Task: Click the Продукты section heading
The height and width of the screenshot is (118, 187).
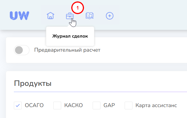Action: click(33, 84)
